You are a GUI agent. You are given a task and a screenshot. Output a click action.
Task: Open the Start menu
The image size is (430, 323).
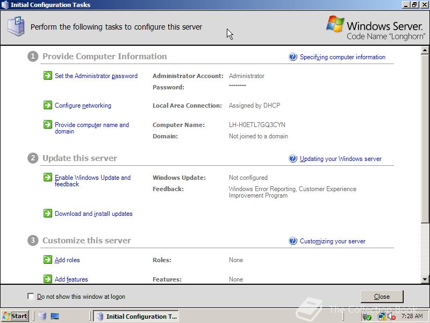pyautogui.click(x=15, y=316)
